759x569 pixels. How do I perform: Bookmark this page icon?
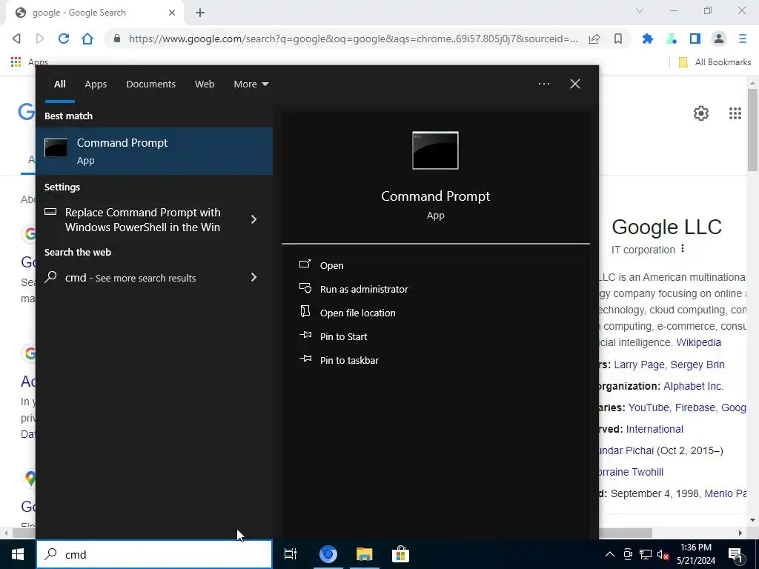click(x=618, y=39)
